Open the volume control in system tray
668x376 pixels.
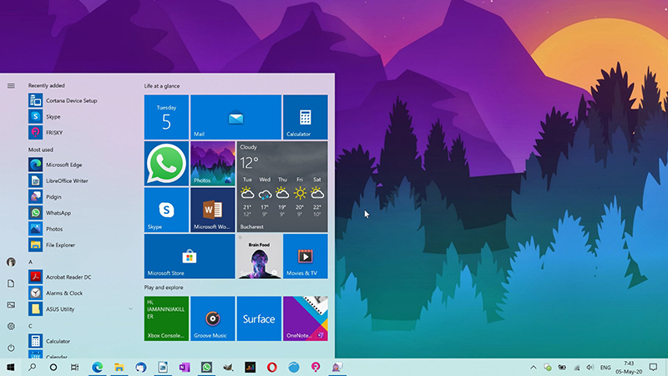point(590,368)
